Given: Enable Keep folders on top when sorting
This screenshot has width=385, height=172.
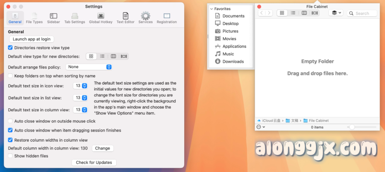Looking at the screenshot, I should (10, 76).
